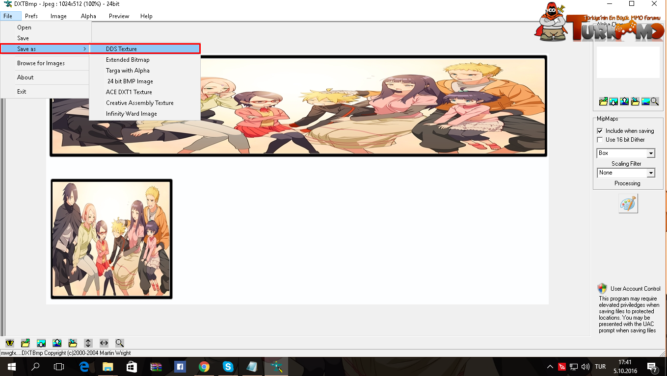Open the Prefs menu

coord(31,16)
